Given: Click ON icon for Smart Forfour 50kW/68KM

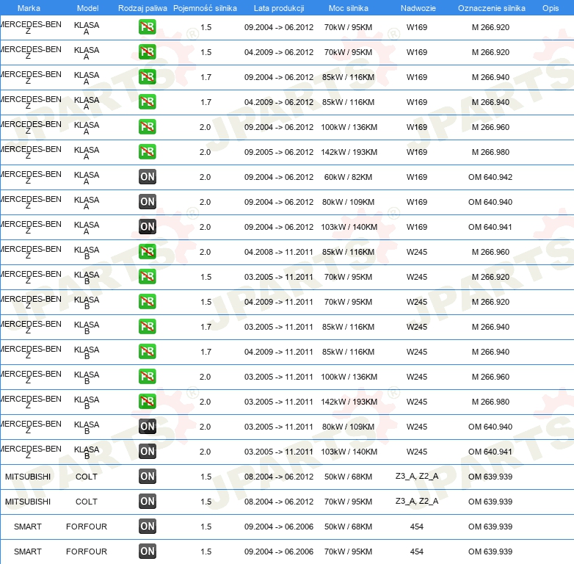Looking at the screenshot, I should point(148,527).
